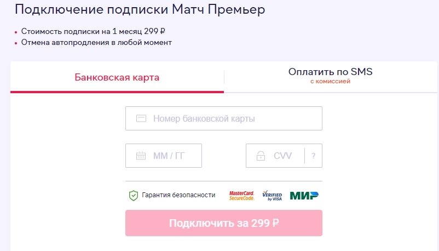Click the green security shield icon

click(x=133, y=195)
